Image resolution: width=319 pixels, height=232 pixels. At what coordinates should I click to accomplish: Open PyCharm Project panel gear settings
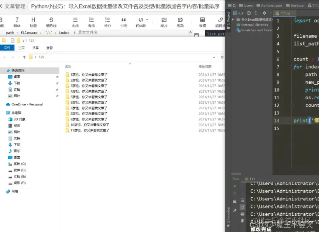click(264, 13)
